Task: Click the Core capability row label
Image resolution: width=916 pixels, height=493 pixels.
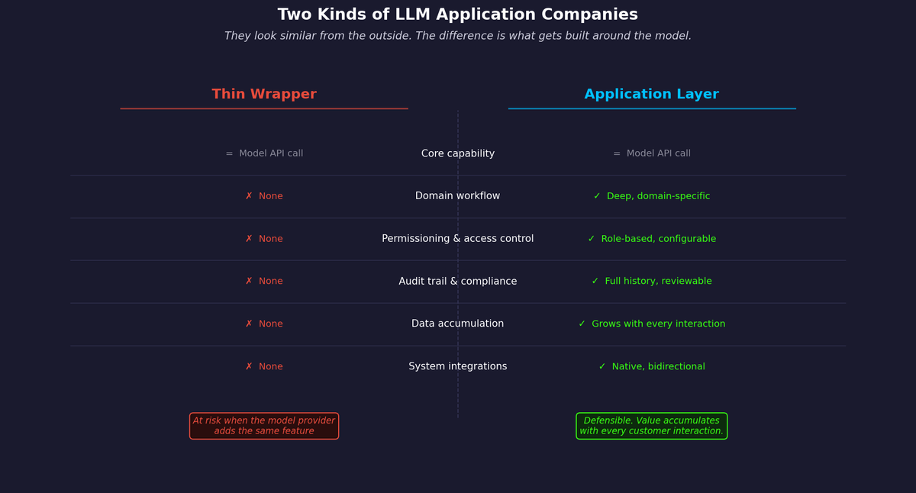Action: [457, 153]
